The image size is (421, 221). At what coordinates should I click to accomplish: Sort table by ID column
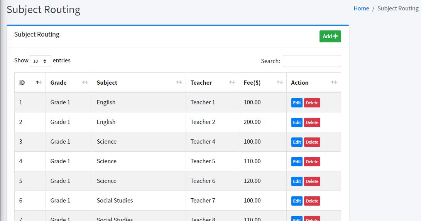pos(30,82)
